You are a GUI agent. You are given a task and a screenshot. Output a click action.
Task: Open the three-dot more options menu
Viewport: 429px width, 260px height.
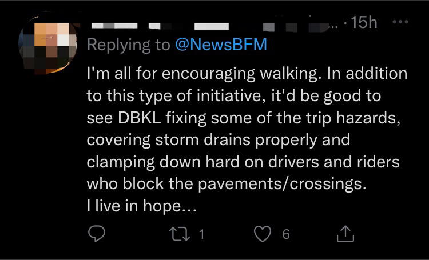400,22
